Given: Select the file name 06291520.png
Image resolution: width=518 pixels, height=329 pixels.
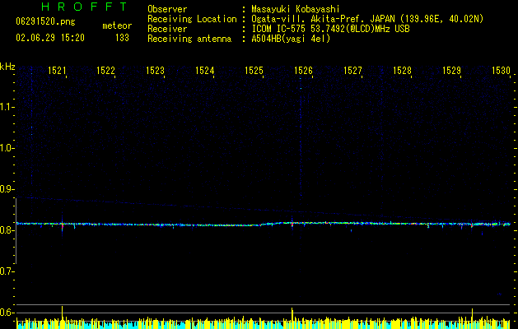Looking at the screenshot, I should 45,21.
